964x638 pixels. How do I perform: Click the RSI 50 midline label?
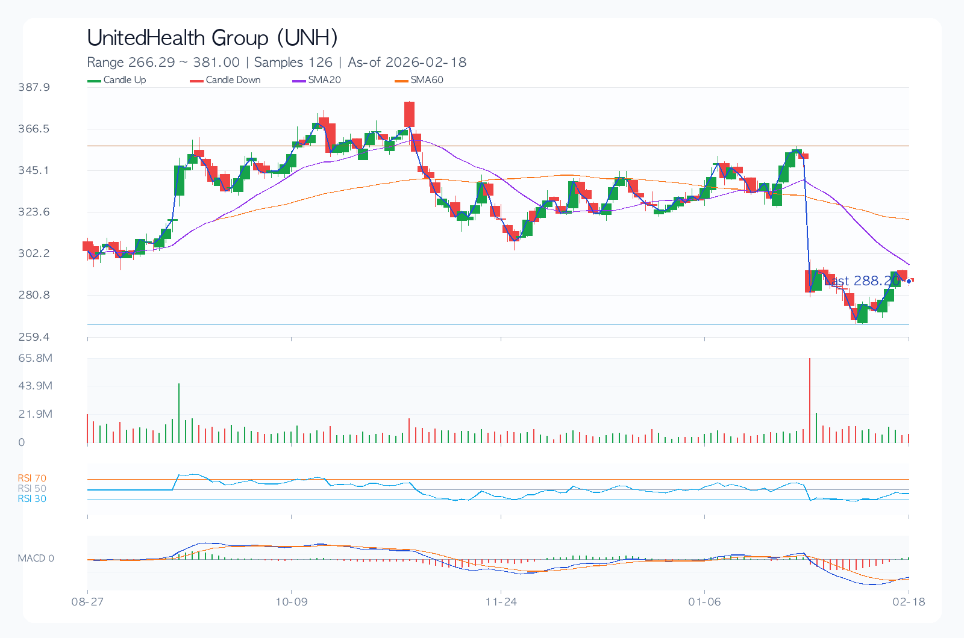pos(32,489)
